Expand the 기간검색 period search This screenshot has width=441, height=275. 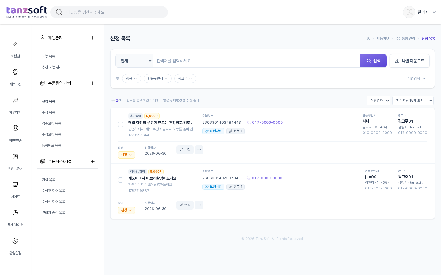coord(417,79)
